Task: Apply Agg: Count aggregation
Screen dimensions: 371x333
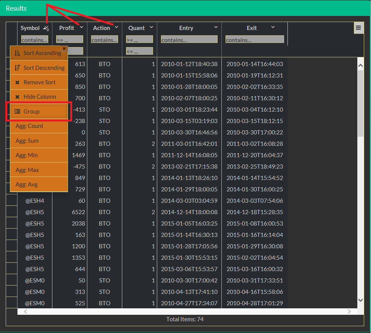Action: point(39,126)
